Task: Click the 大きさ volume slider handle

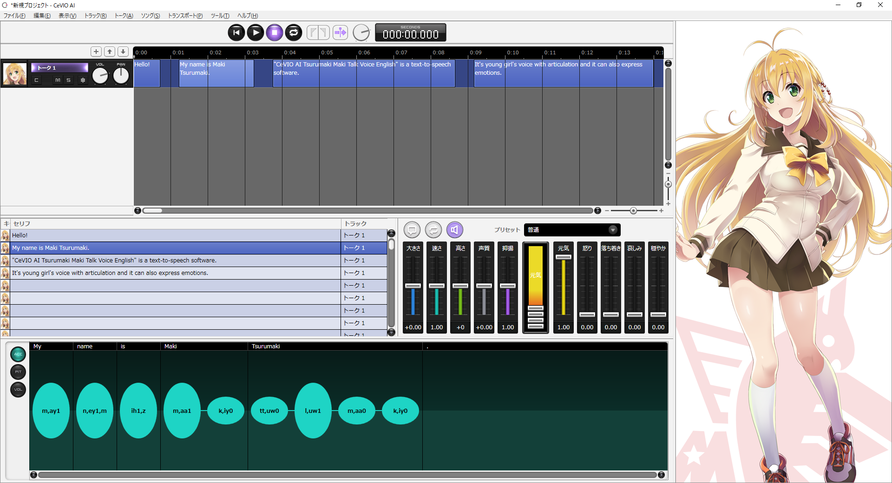Action: coord(413,286)
